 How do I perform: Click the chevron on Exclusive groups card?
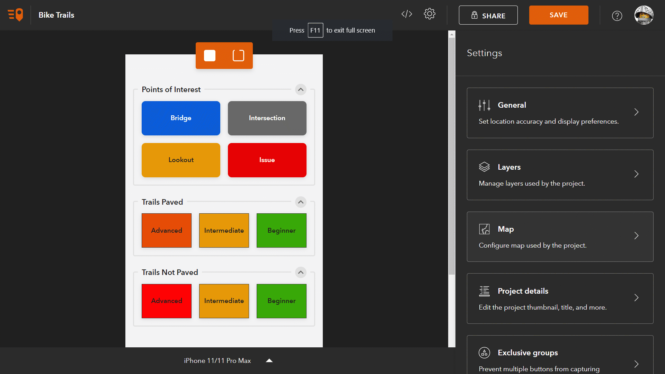636,364
